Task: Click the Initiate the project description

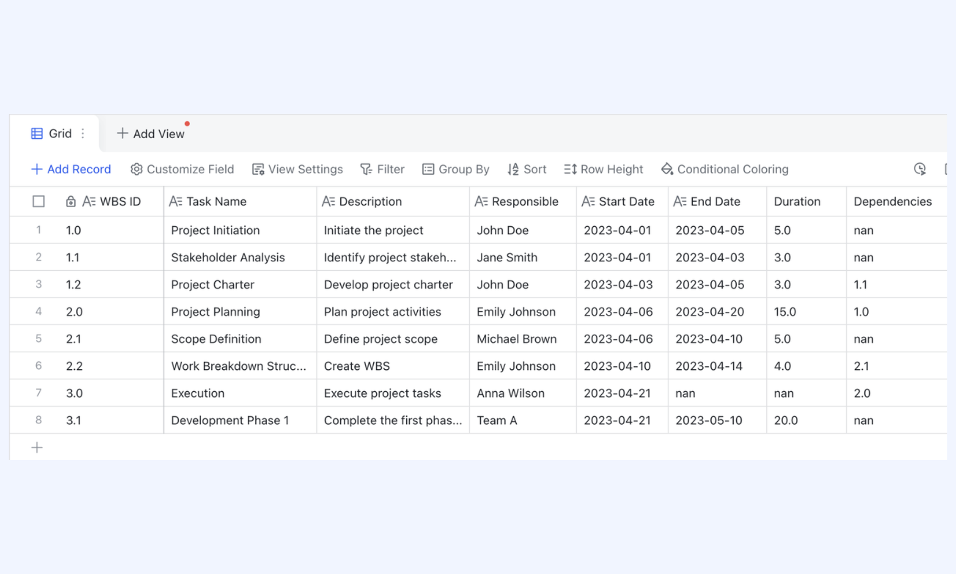Action: [393, 230]
